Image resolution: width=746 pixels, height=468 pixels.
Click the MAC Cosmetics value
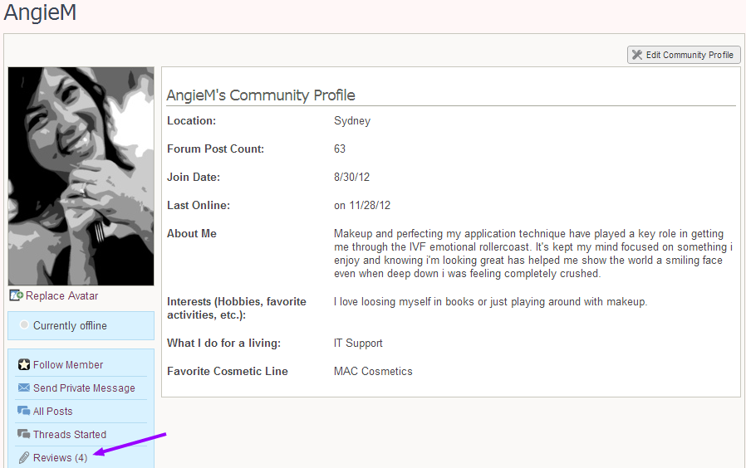(373, 371)
